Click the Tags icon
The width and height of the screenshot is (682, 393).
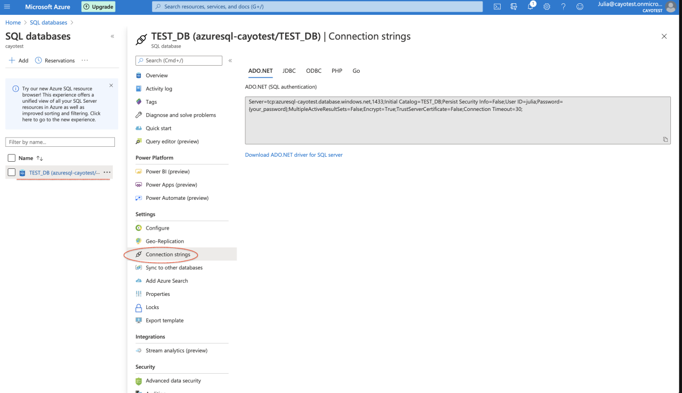point(139,102)
